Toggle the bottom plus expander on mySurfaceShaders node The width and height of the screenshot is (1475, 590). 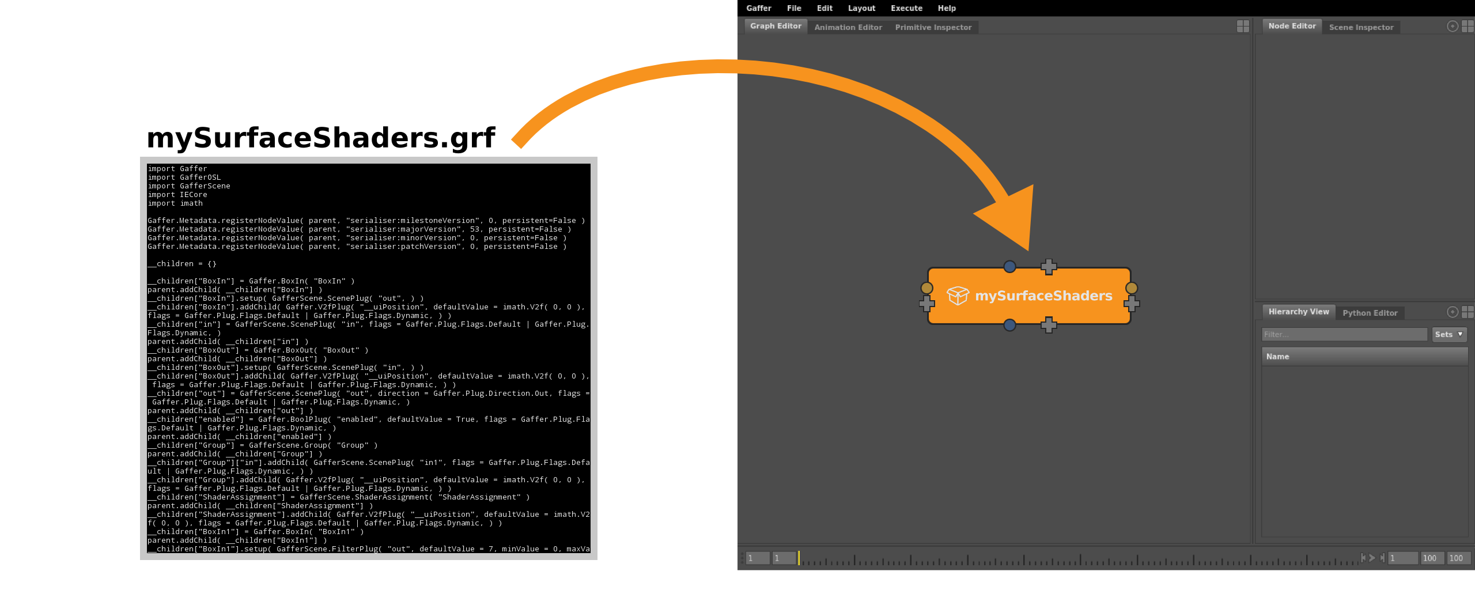coord(1048,326)
